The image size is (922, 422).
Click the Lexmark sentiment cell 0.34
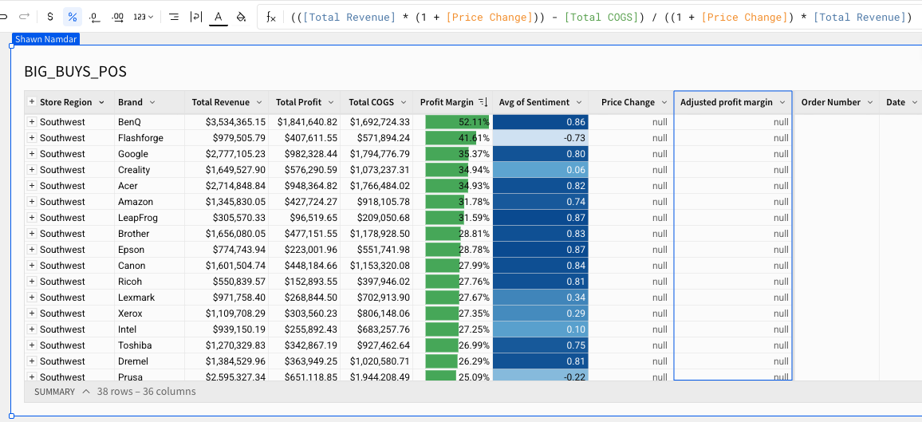541,298
